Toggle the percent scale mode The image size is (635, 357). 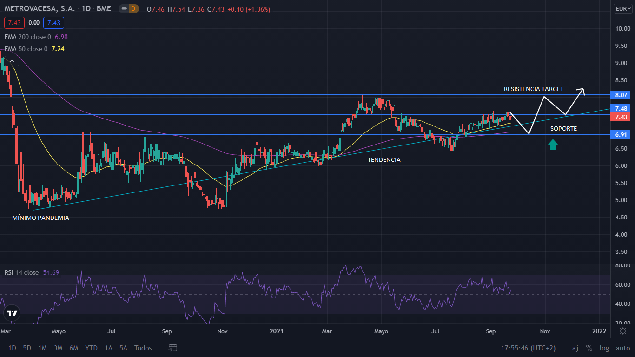click(x=589, y=348)
